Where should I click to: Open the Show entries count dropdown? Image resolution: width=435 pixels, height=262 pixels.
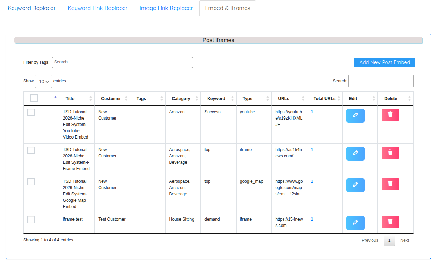coord(43,81)
